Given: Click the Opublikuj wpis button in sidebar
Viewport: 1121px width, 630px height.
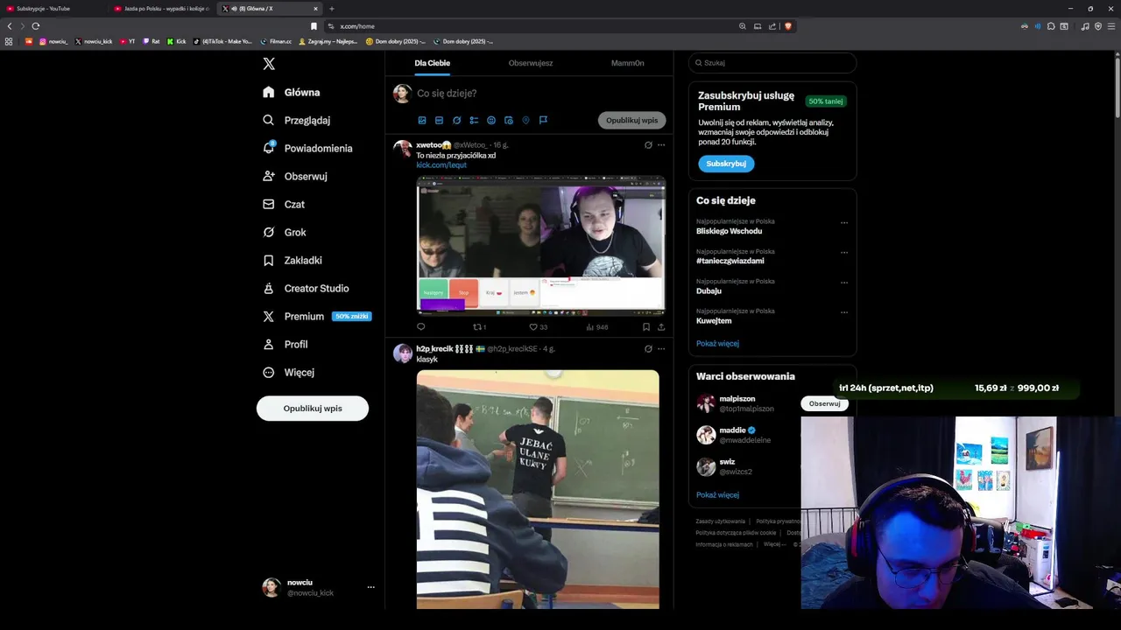Looking at the screenshot, I should [x=313, y=409].
